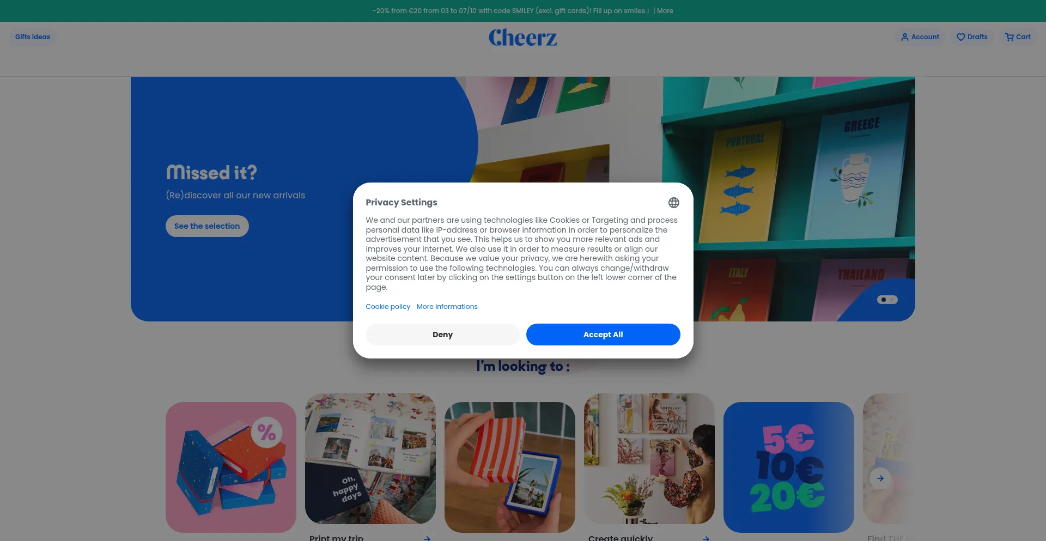Deny cookie consent
The width and height of the screenshot is (1046, 541).
442,335
